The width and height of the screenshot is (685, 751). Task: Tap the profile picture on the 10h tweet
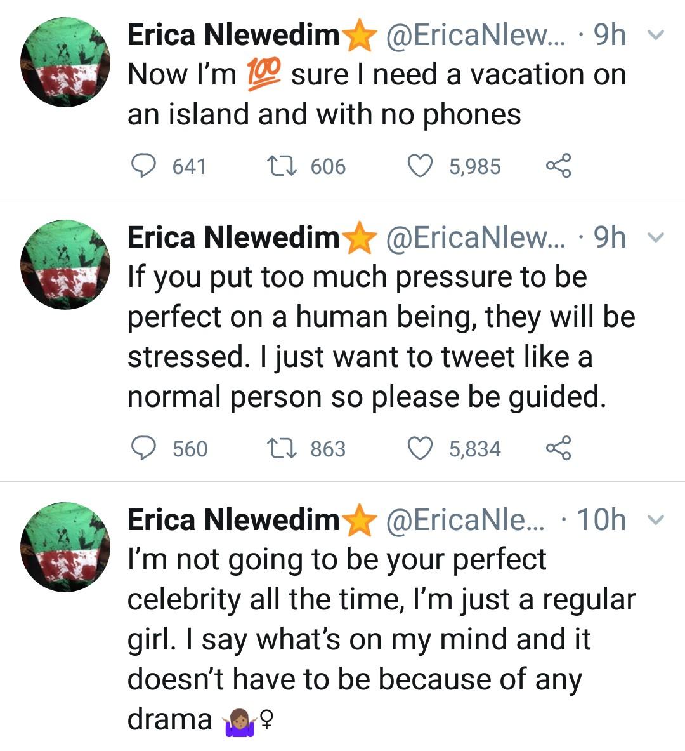click(65, 547)
